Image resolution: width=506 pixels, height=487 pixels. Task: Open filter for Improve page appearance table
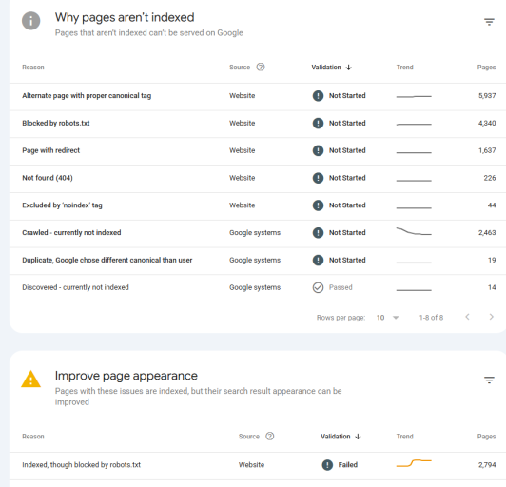(x=489, y=380)
